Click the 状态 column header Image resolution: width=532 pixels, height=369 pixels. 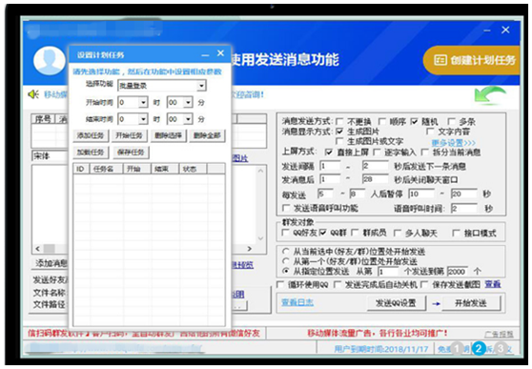(x=193, y=169)
